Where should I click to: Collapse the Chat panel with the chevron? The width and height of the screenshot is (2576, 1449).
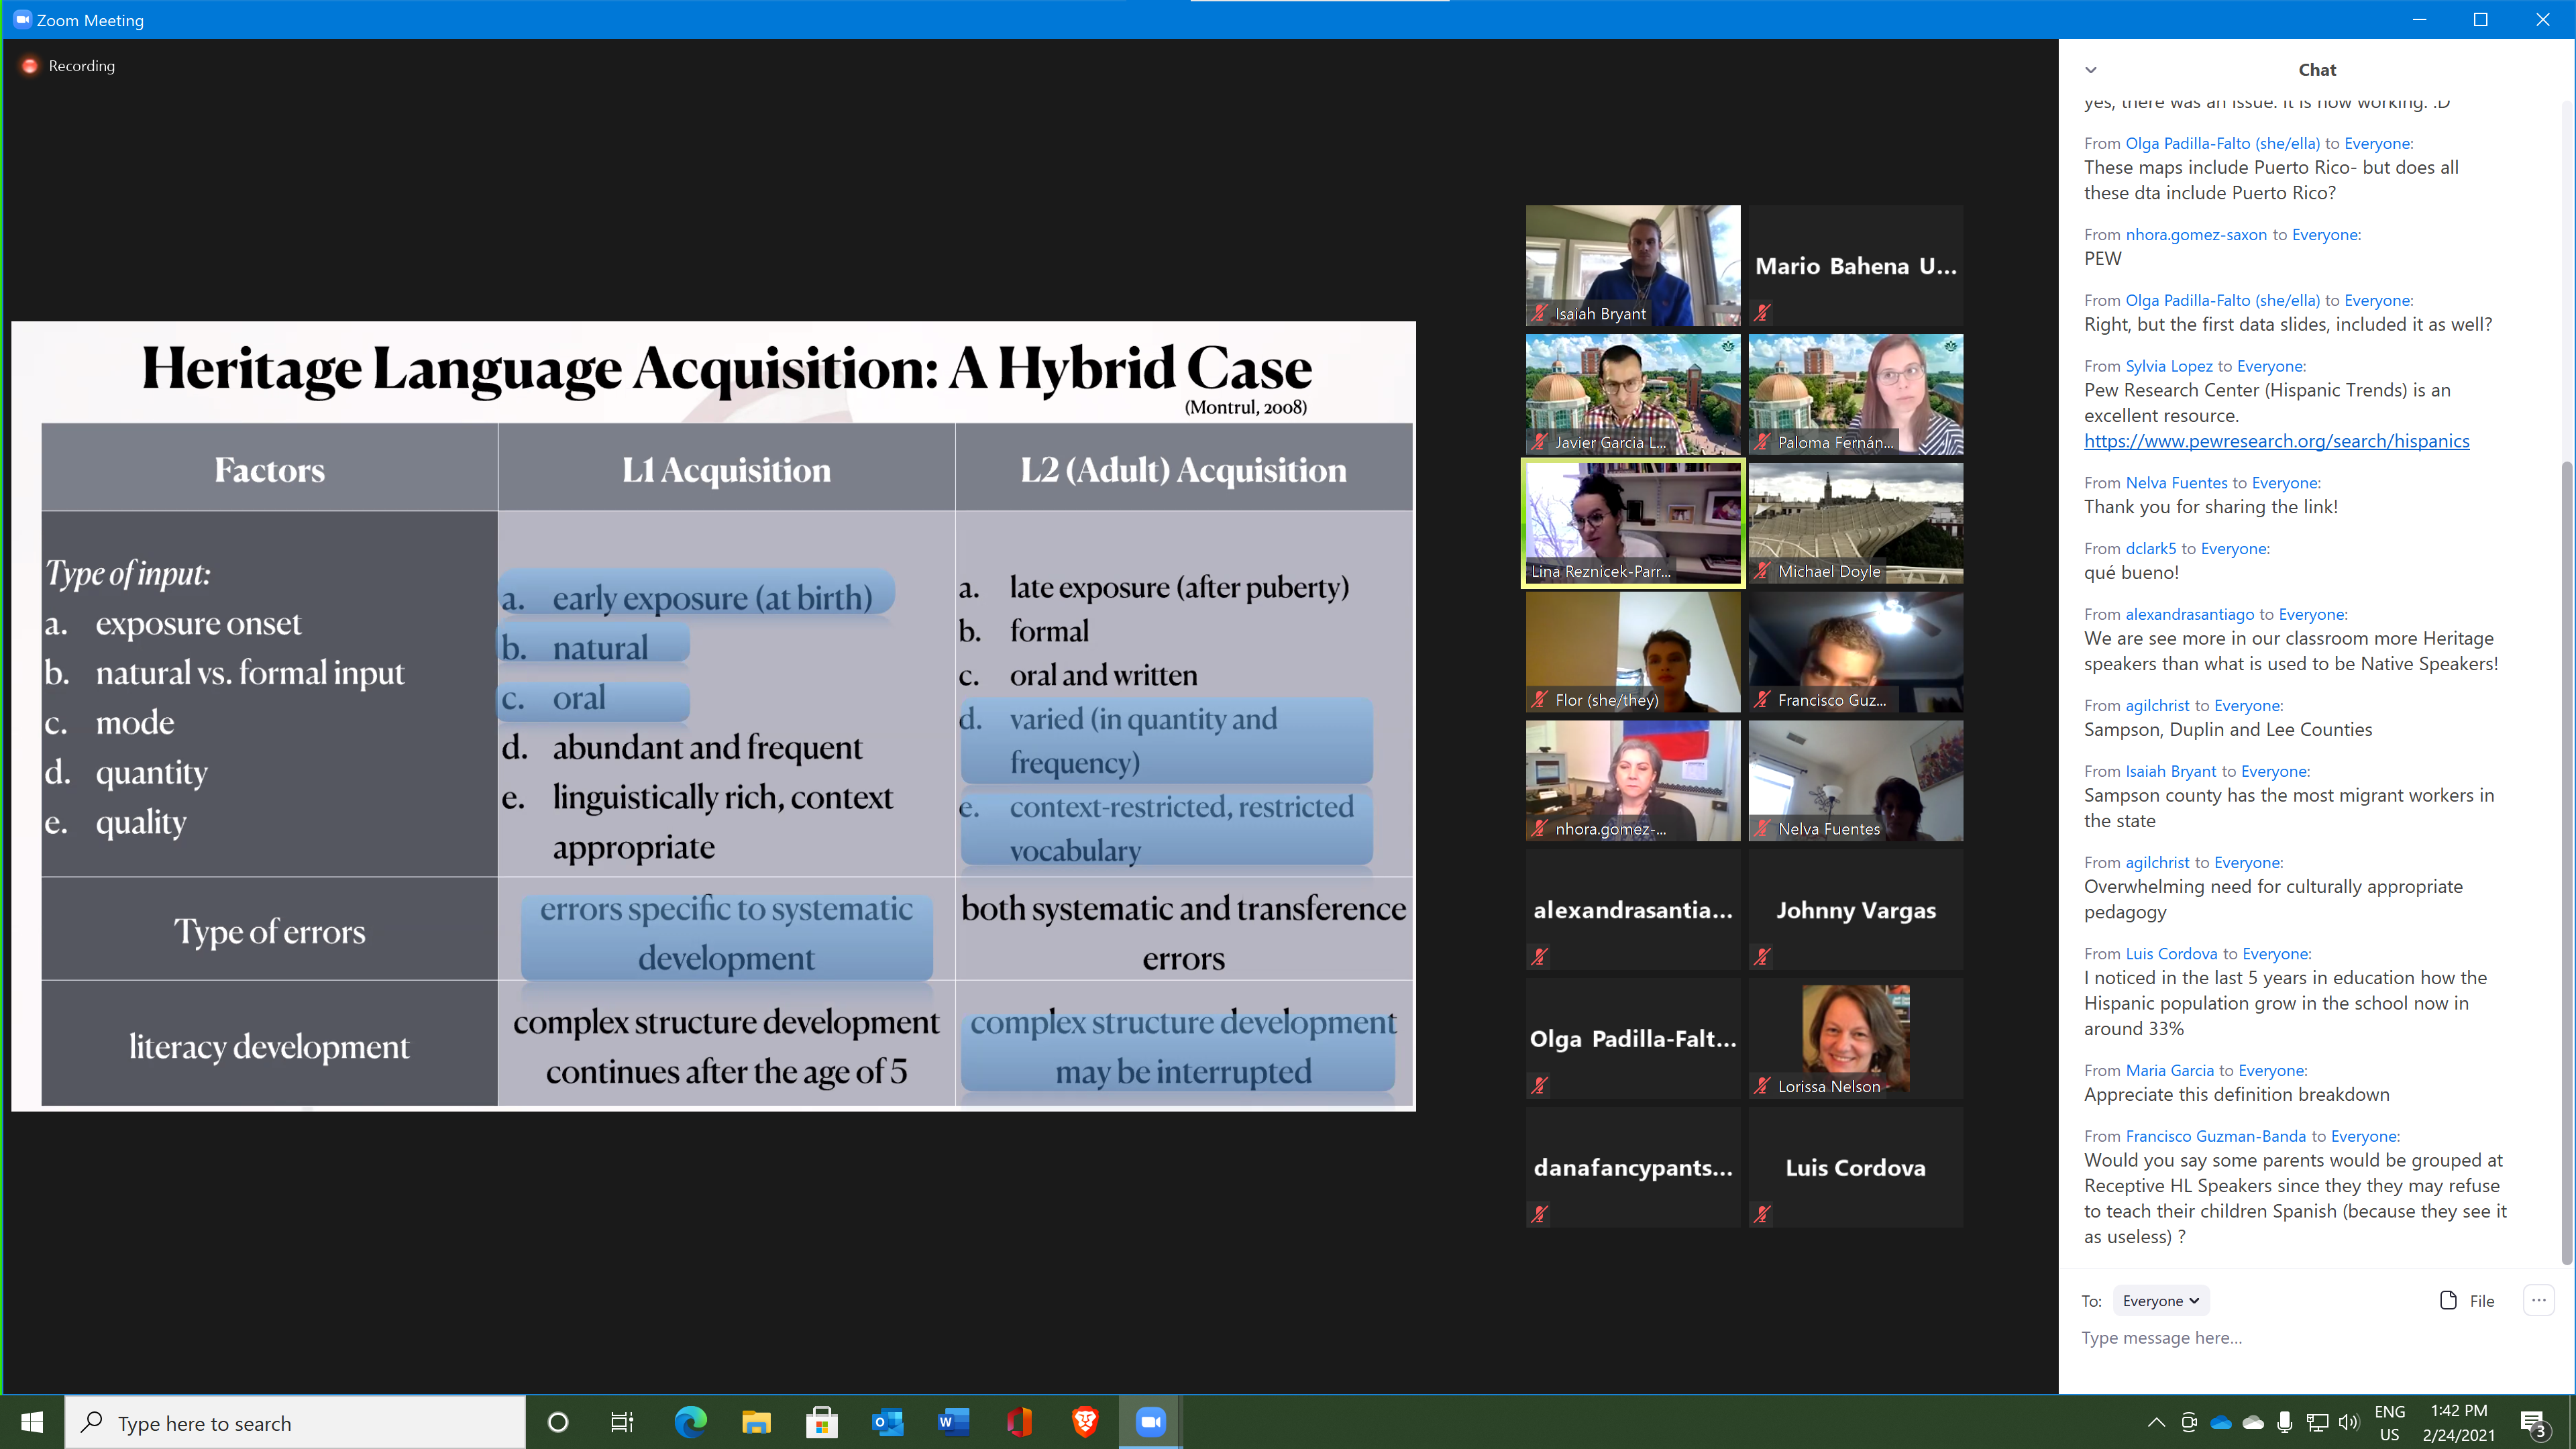pyautogui.click(x=2090, y=70)
